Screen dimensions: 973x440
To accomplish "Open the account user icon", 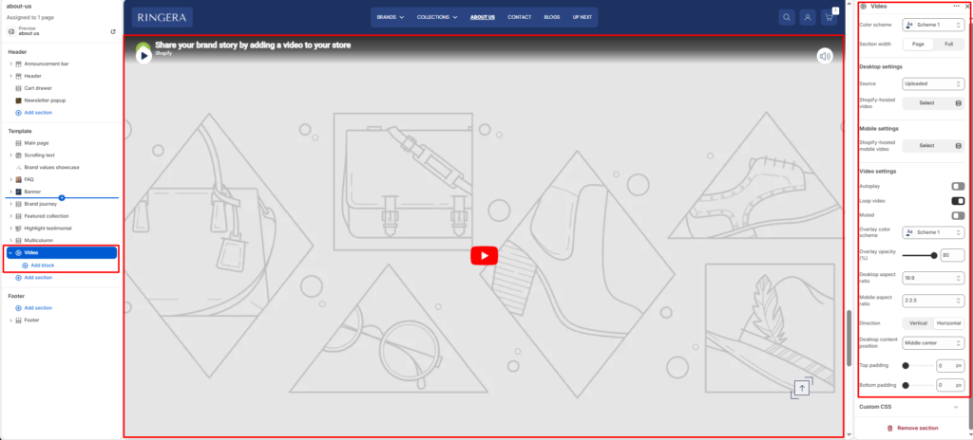I will (808, 17).
